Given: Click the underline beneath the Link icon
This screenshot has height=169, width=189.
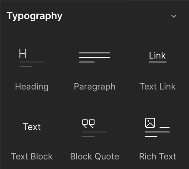Looking at the screenshot, I should (158, 62).
